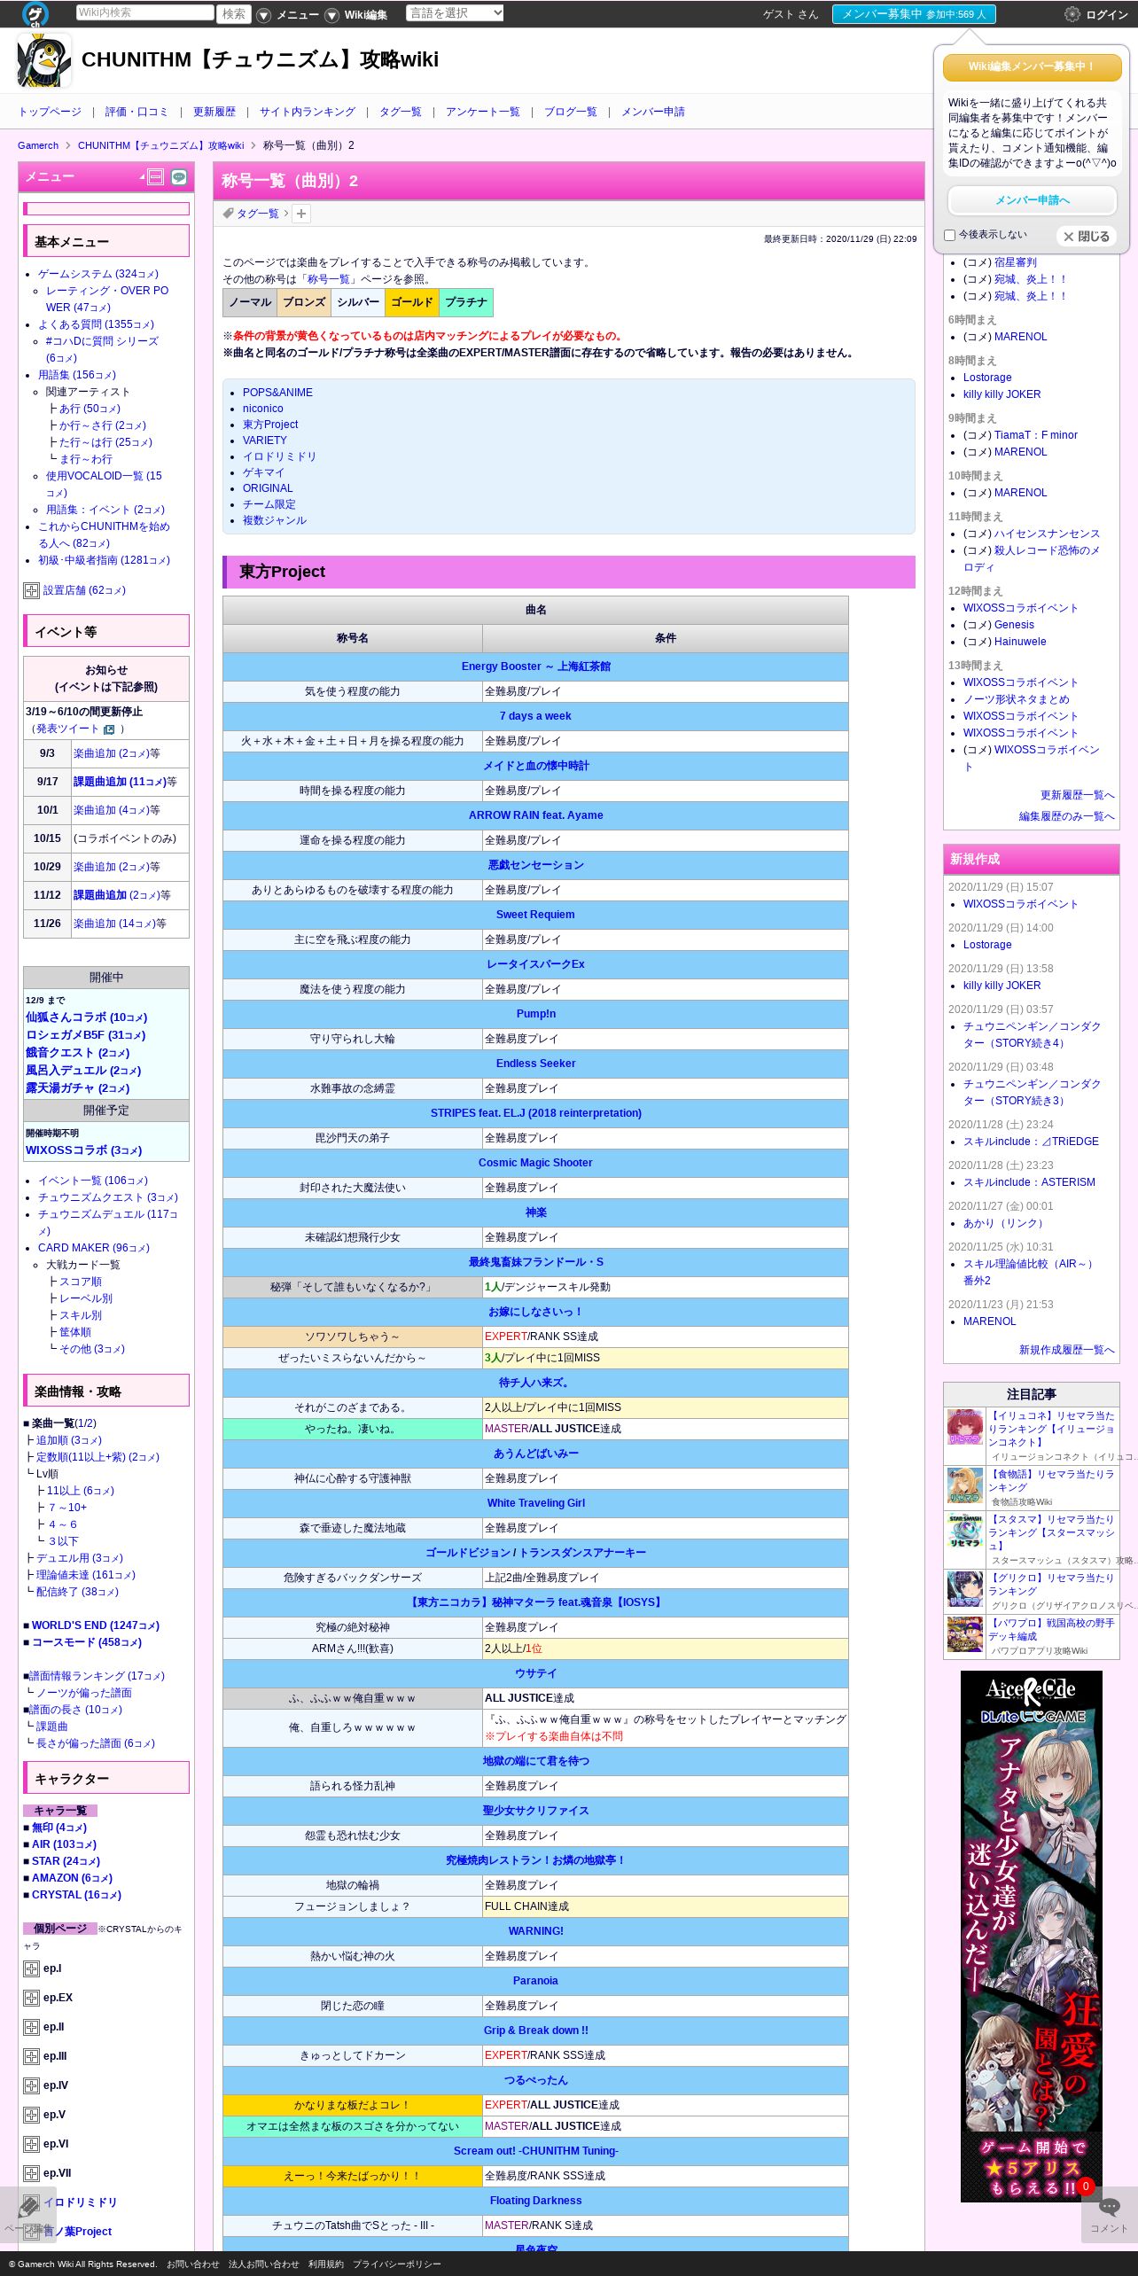Viewport: 1138px width, 2276px height.
Task: Expand the ep.III character list
Action: tap(31, 2056)
